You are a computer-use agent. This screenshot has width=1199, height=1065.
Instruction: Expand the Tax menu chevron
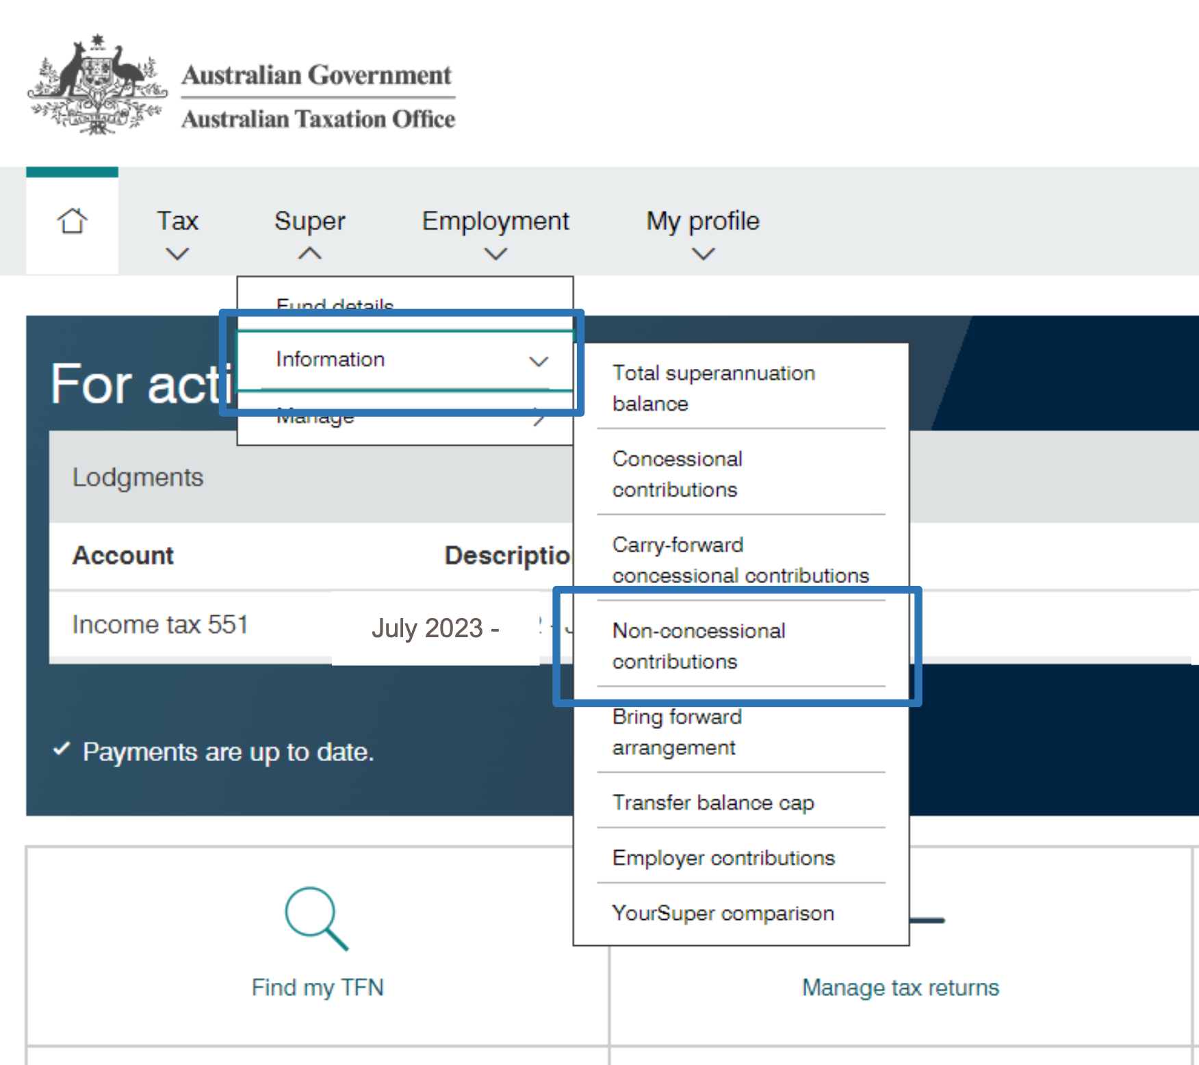pos(177,254)
